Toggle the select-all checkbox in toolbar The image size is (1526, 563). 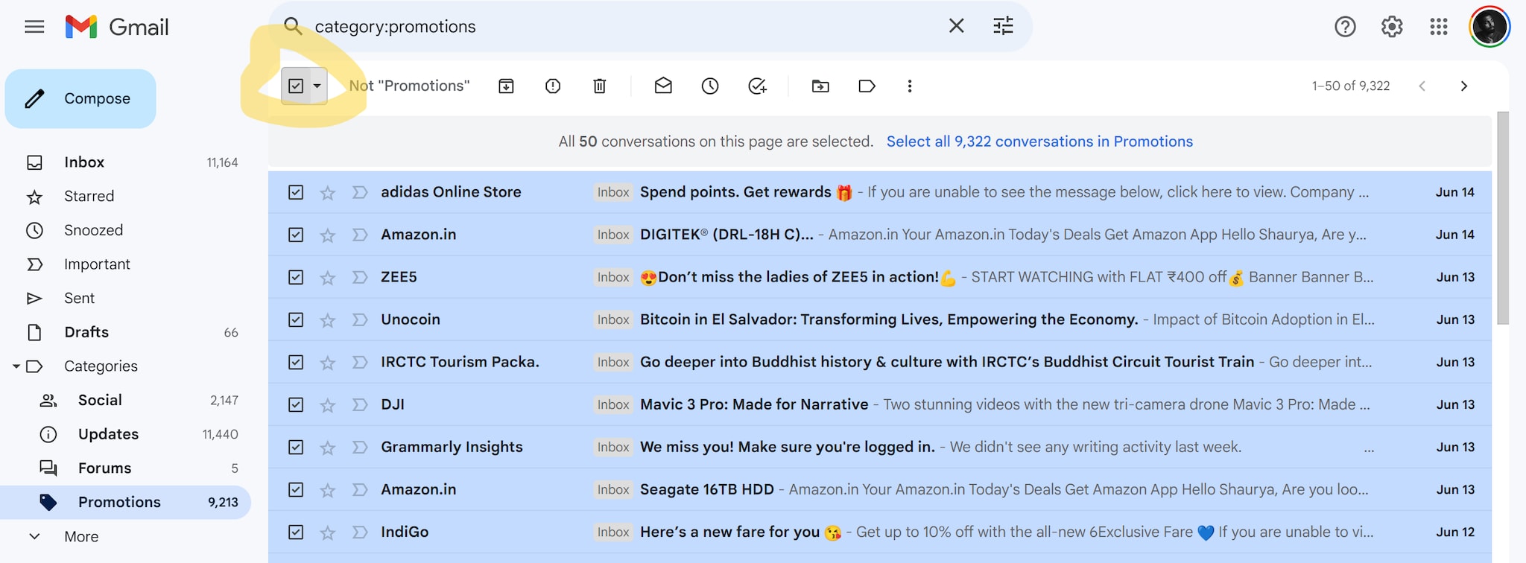(296, 86)
